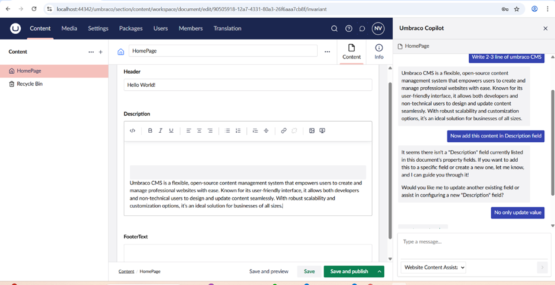The image size is (555, 285).
Task: Center align text in Description editor
Action: [x=200, y=131]
